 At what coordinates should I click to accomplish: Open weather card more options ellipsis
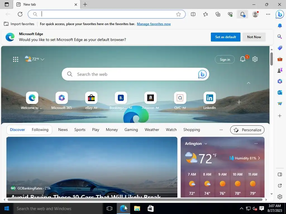(256, 144)
